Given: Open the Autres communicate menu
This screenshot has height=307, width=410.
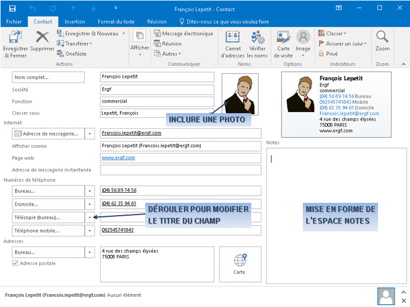Looking at the screenshot, I should point(168,54).
